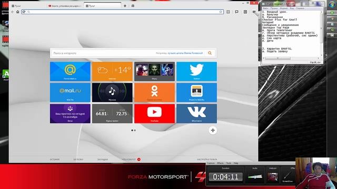Image resolution: width=337 pixels, height=189 pixels.
Task: Open Tools menu in the recorder window
Action: 229,163
